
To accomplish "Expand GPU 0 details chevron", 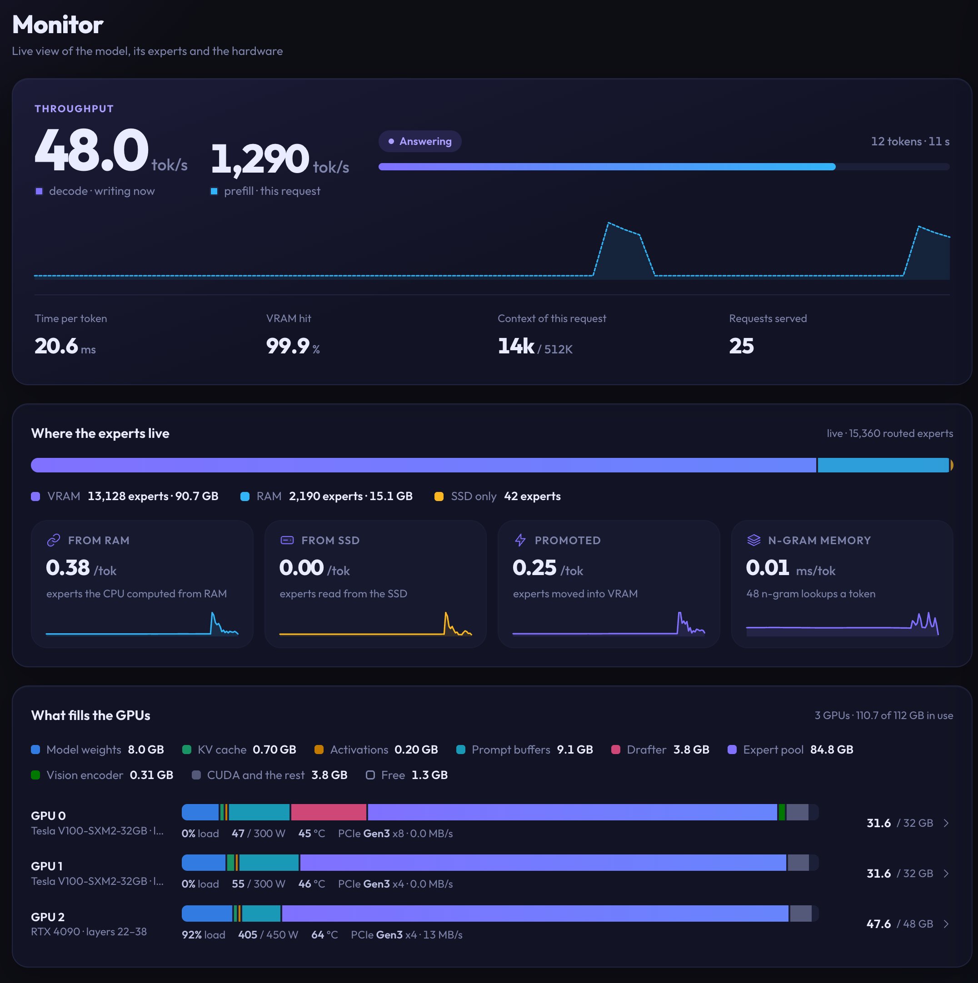I will pyautogui.click(x=946, y=823).
